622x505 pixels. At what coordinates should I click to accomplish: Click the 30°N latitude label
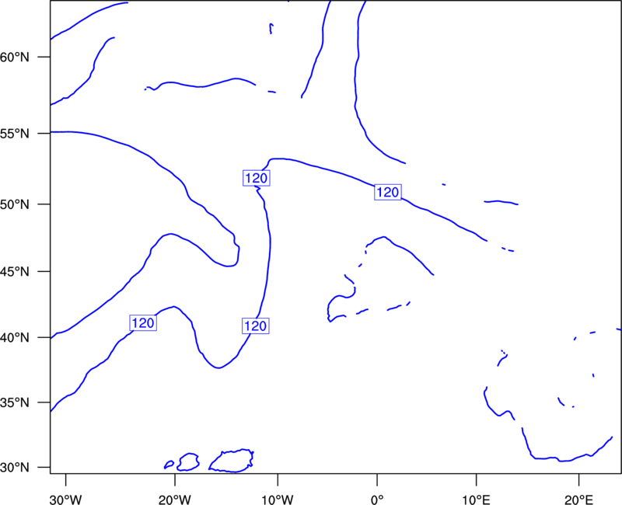pos(14,468)
